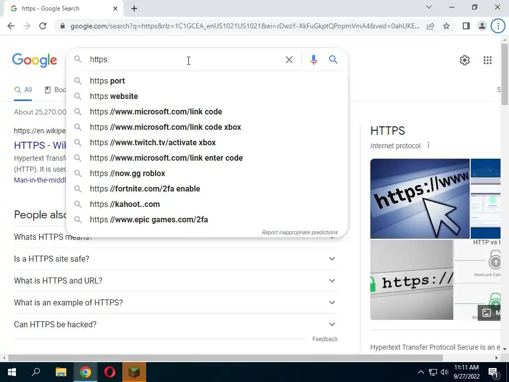Reload the current page
509x382 pixels.
43,26
